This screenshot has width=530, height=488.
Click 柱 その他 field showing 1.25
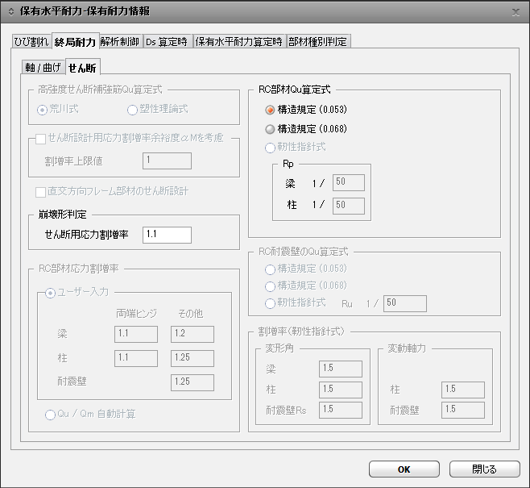(193, 358)
